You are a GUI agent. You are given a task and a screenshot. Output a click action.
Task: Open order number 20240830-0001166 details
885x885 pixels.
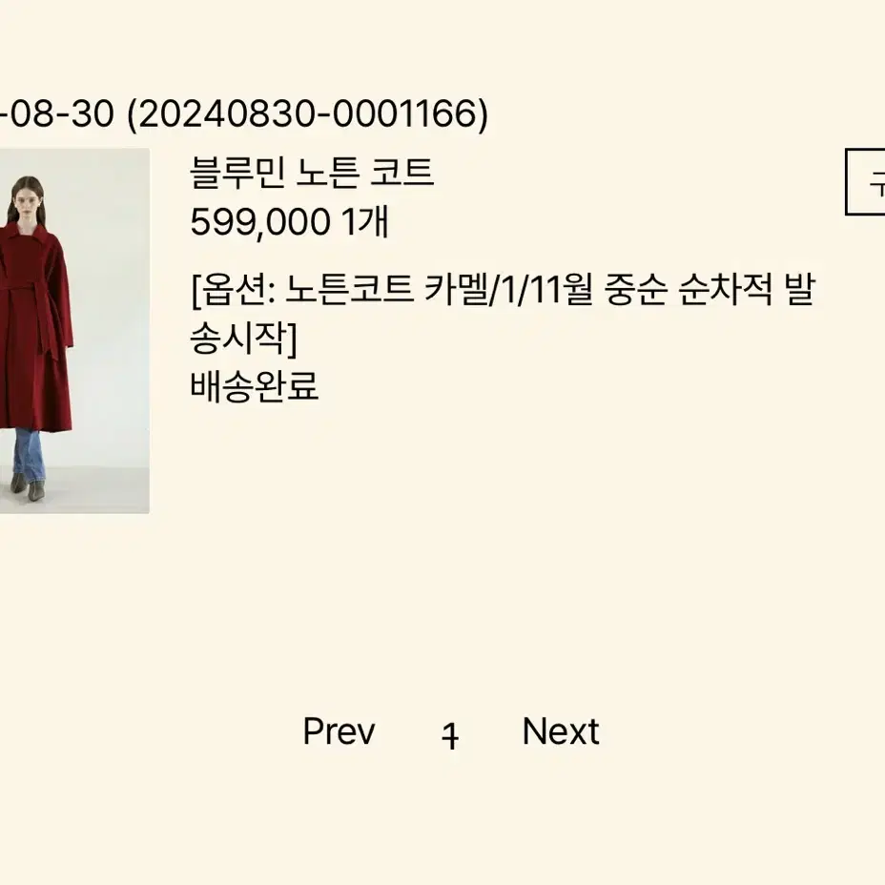[x=308, y=114]
